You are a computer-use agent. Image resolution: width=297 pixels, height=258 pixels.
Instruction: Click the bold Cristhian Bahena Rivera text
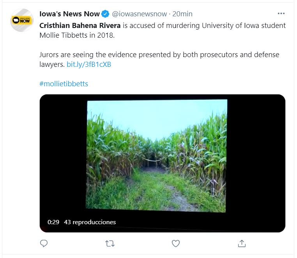(x=80, y=26)
